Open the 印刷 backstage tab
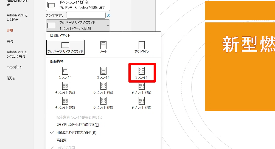Screen dimensions: 275x149 10,30
